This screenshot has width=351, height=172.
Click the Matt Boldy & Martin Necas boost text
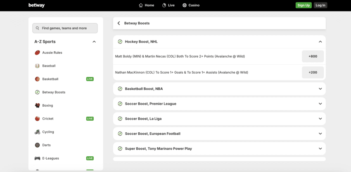tap(180, 56)
